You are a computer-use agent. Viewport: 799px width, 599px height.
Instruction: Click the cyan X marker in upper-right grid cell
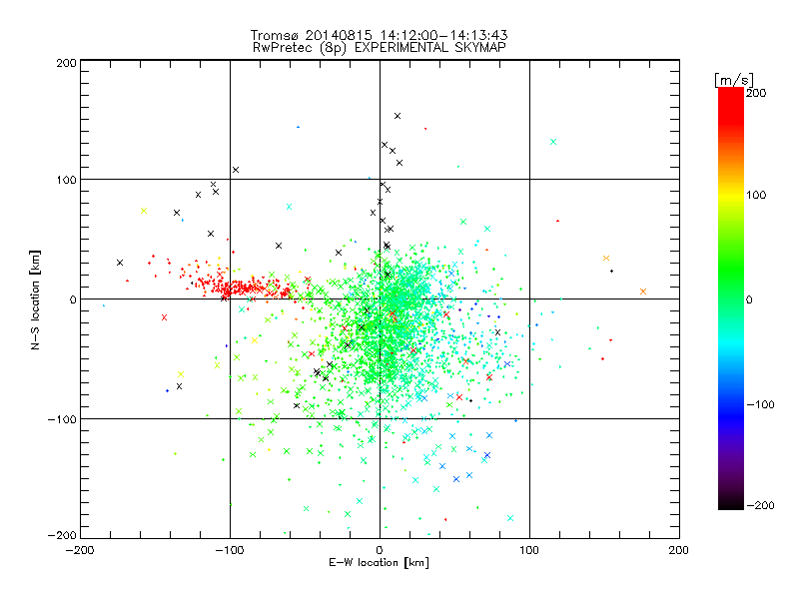(x=553, y=142)
